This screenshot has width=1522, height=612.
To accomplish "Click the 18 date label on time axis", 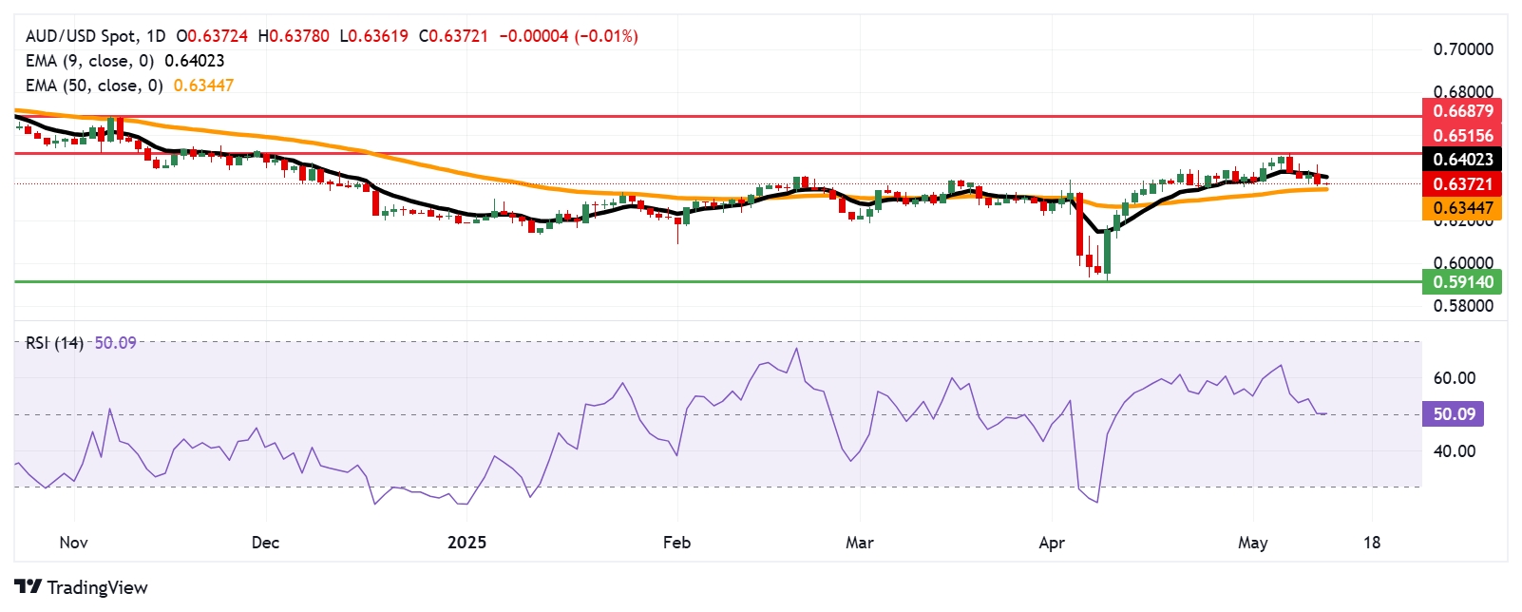I will [x=1372, y=543].
